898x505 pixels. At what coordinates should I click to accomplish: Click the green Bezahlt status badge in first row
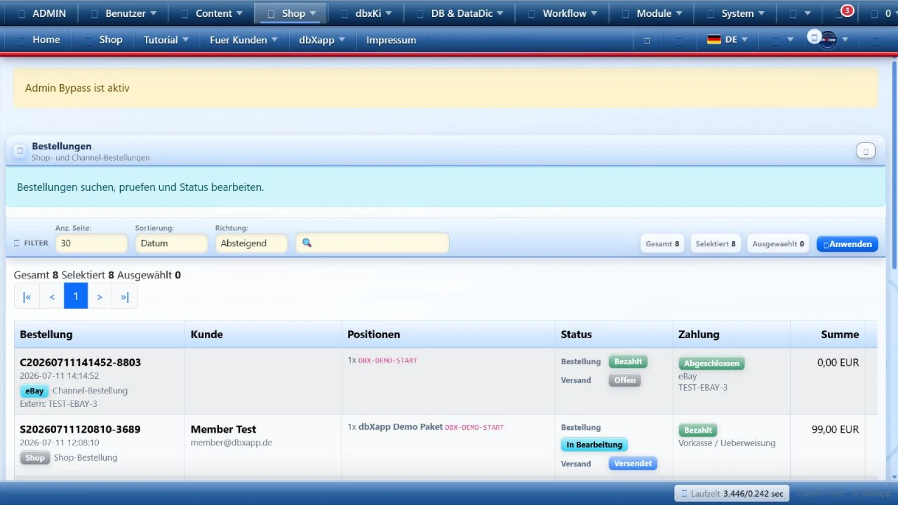(628, 362)
